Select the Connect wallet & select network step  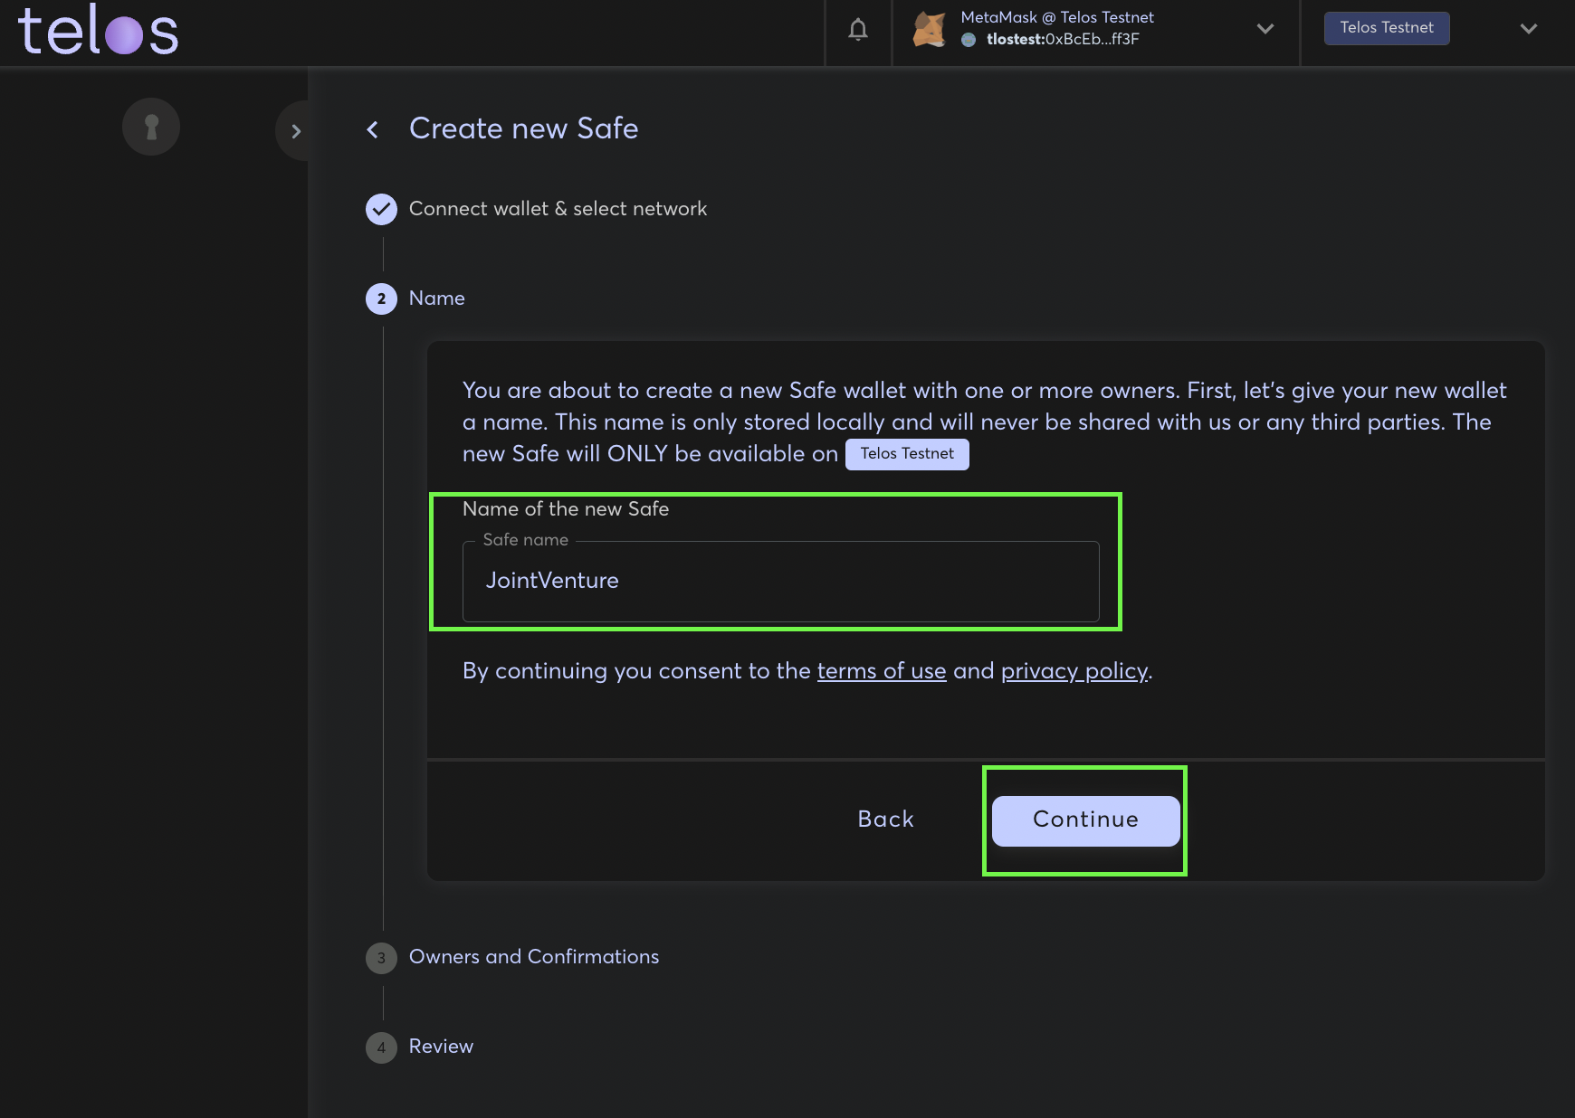coord(558,209)
